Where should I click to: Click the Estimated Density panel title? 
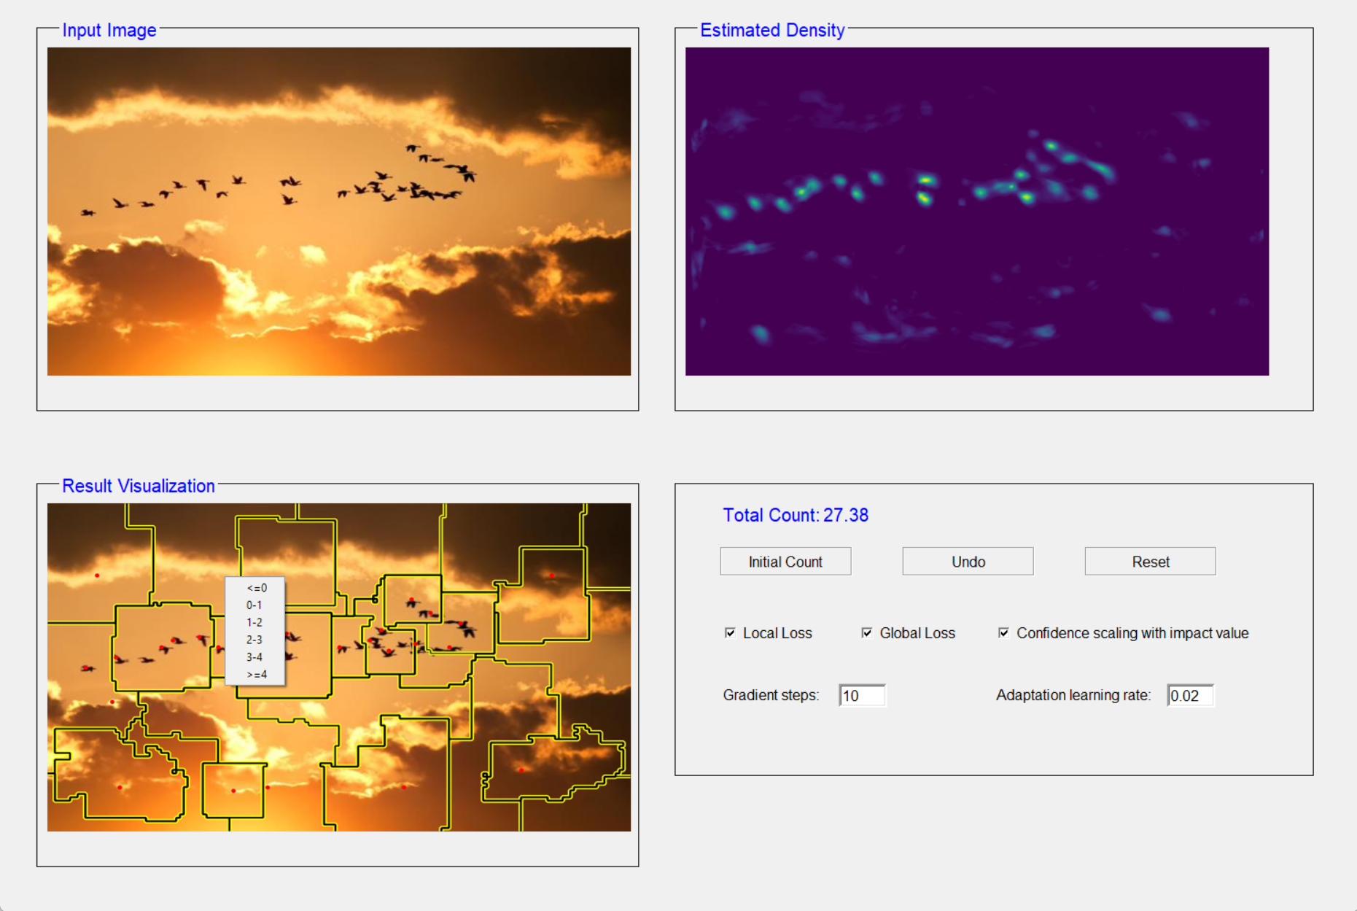tap(772, 30)
